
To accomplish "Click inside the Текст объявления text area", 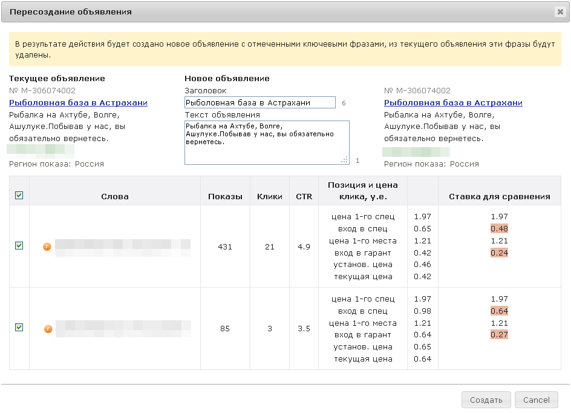I will (x=266, y=142).
